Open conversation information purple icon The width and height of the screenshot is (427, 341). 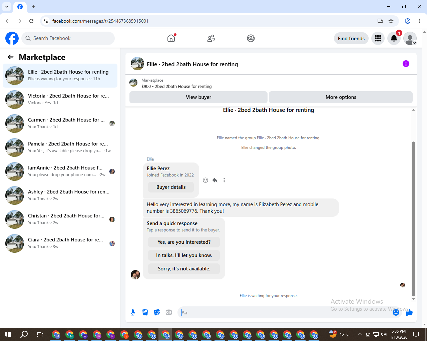pyautogui.click(x=406, y=64)
